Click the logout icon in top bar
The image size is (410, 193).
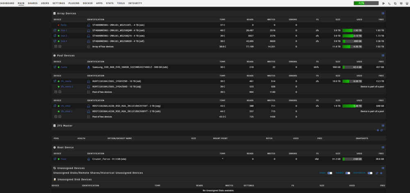click(383, 3)
